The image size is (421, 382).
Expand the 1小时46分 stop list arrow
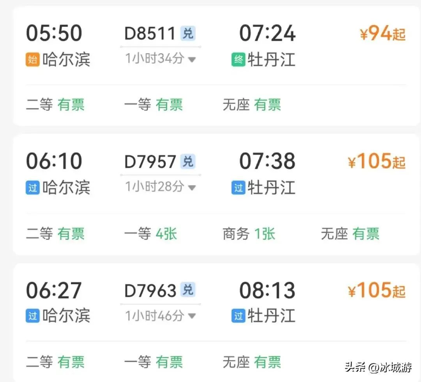tap(191, 316)
